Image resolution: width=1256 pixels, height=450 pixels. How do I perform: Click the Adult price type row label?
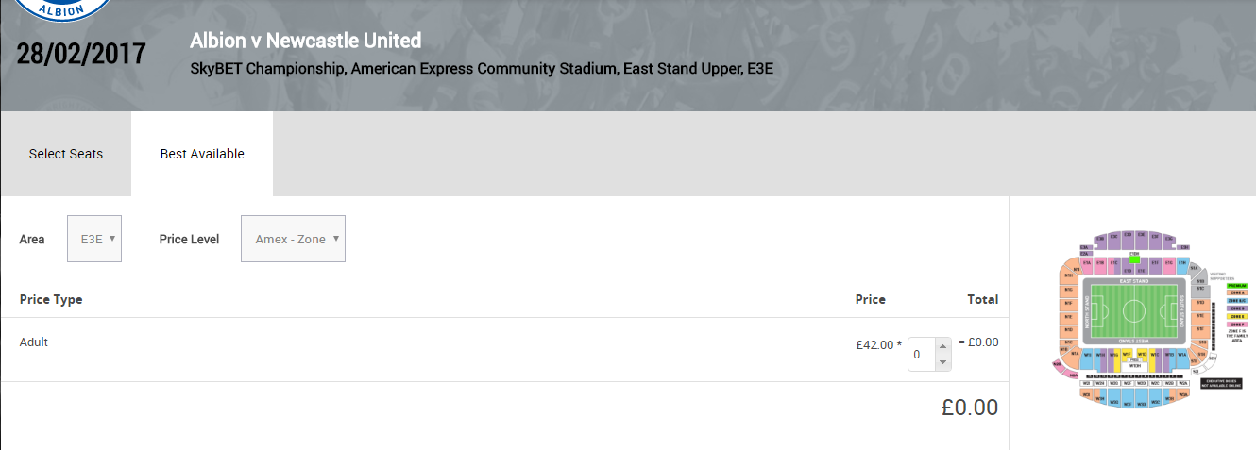pyautogui.click(x=34, y=342)
